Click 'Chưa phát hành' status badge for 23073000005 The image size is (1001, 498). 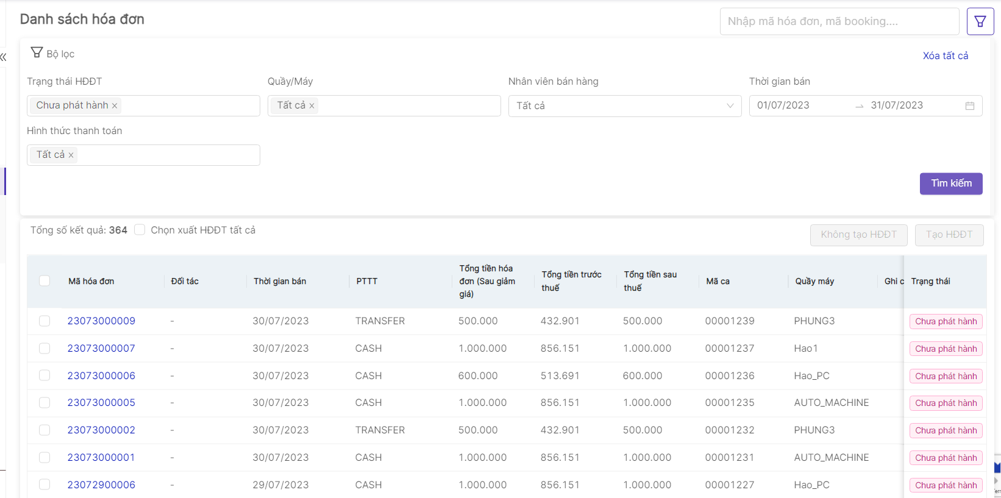[946, 403]
